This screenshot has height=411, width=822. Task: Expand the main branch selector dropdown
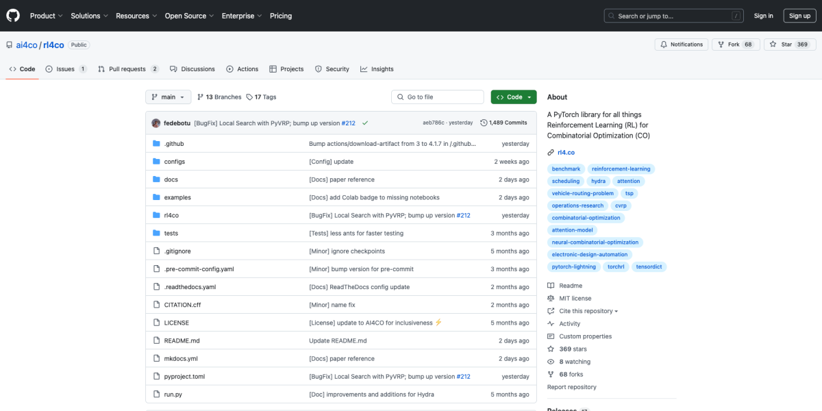[168, 97]
